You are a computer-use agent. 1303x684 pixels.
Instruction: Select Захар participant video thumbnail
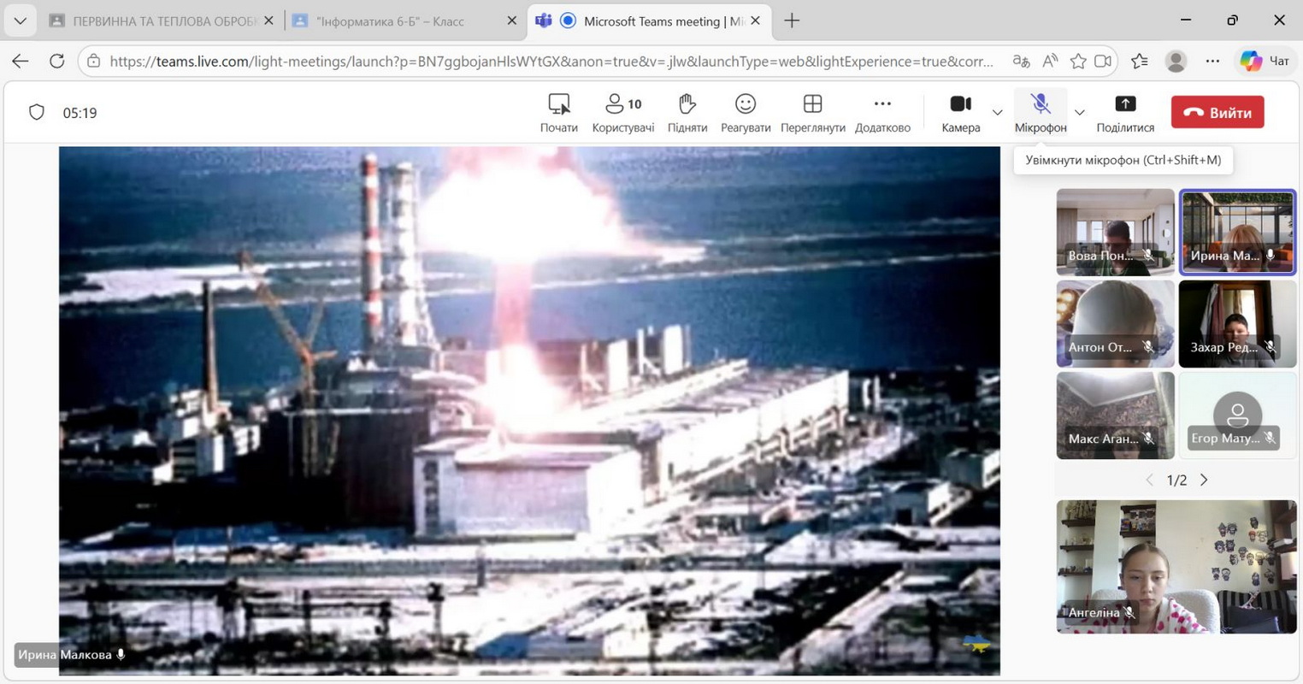tap(1236, 324)
